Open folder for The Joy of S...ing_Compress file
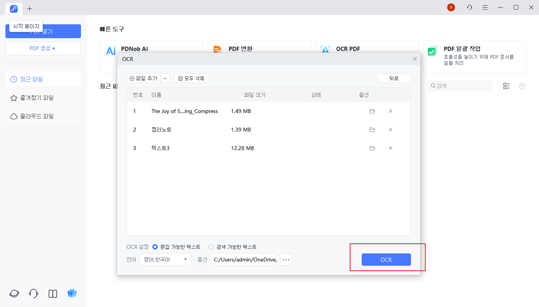This screenshot has width=539, height=307. pos(372,111)
